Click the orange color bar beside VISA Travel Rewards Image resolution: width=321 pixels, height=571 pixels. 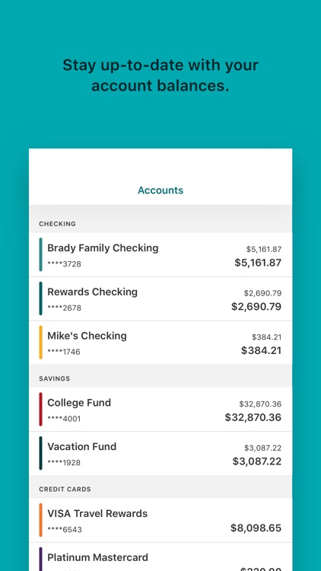click(x=41, y=520)
